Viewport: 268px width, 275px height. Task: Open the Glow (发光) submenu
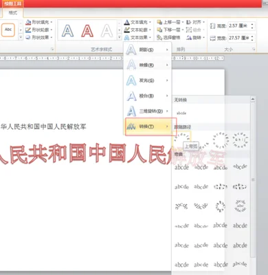tap(148, 80)
